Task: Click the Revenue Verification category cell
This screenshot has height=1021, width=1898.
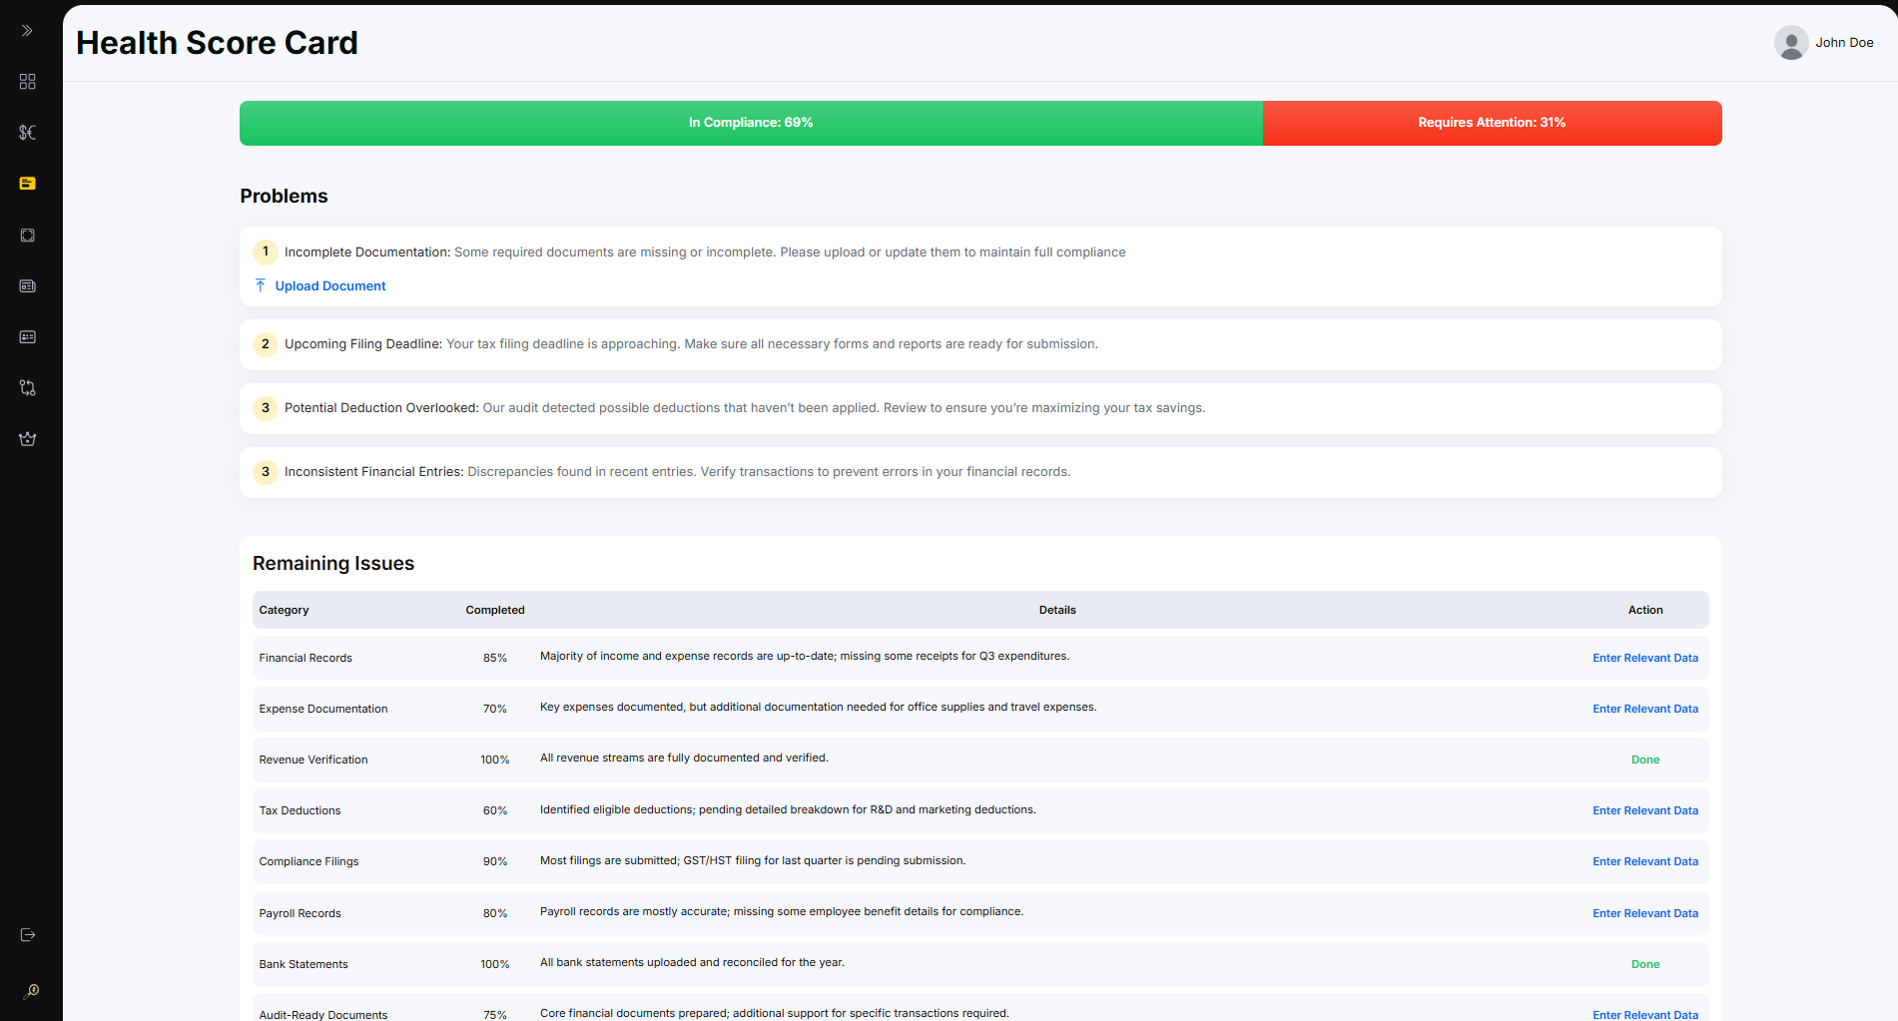Action: [x=314, y=760]
